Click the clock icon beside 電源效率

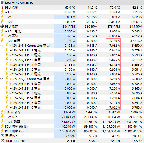coord(2,136)
